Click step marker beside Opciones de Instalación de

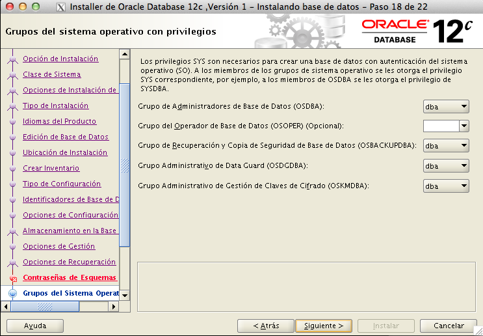tap(12, 91)
